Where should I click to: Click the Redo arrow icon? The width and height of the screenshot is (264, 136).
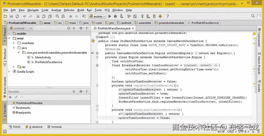tap(31, 16)
